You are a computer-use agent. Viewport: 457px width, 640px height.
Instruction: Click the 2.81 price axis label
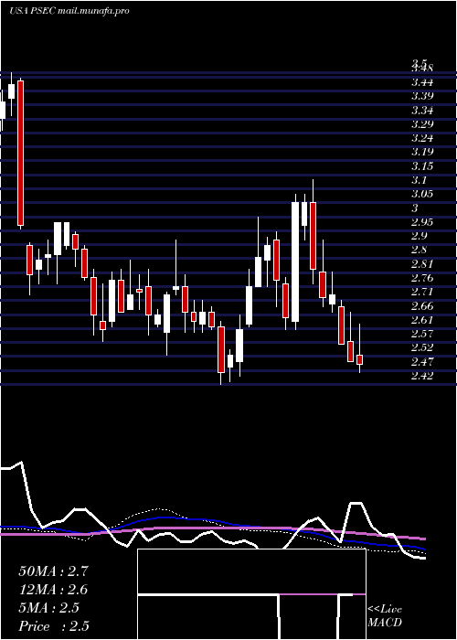coord(422,264)
